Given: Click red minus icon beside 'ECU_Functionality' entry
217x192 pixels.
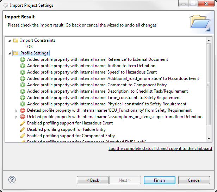Looking at the screenshot, I should (23, 110).
